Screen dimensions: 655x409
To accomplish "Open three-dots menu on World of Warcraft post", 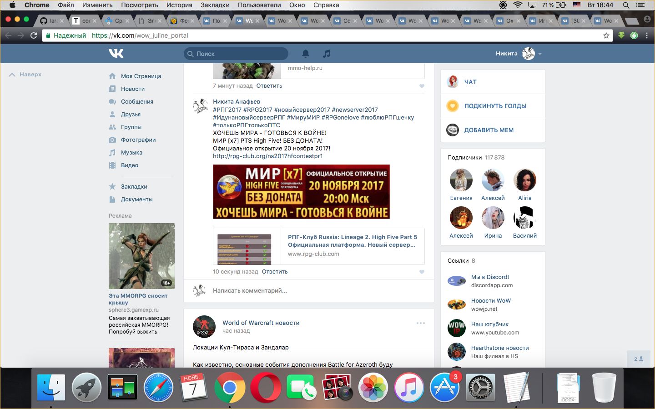I will tap(421, 323).
